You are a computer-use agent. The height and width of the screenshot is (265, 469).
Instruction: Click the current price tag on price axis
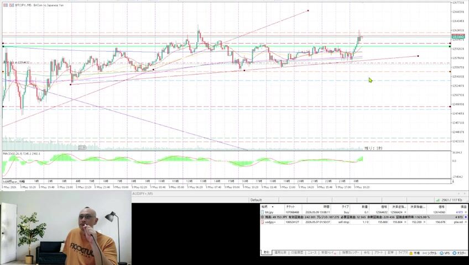457,37
